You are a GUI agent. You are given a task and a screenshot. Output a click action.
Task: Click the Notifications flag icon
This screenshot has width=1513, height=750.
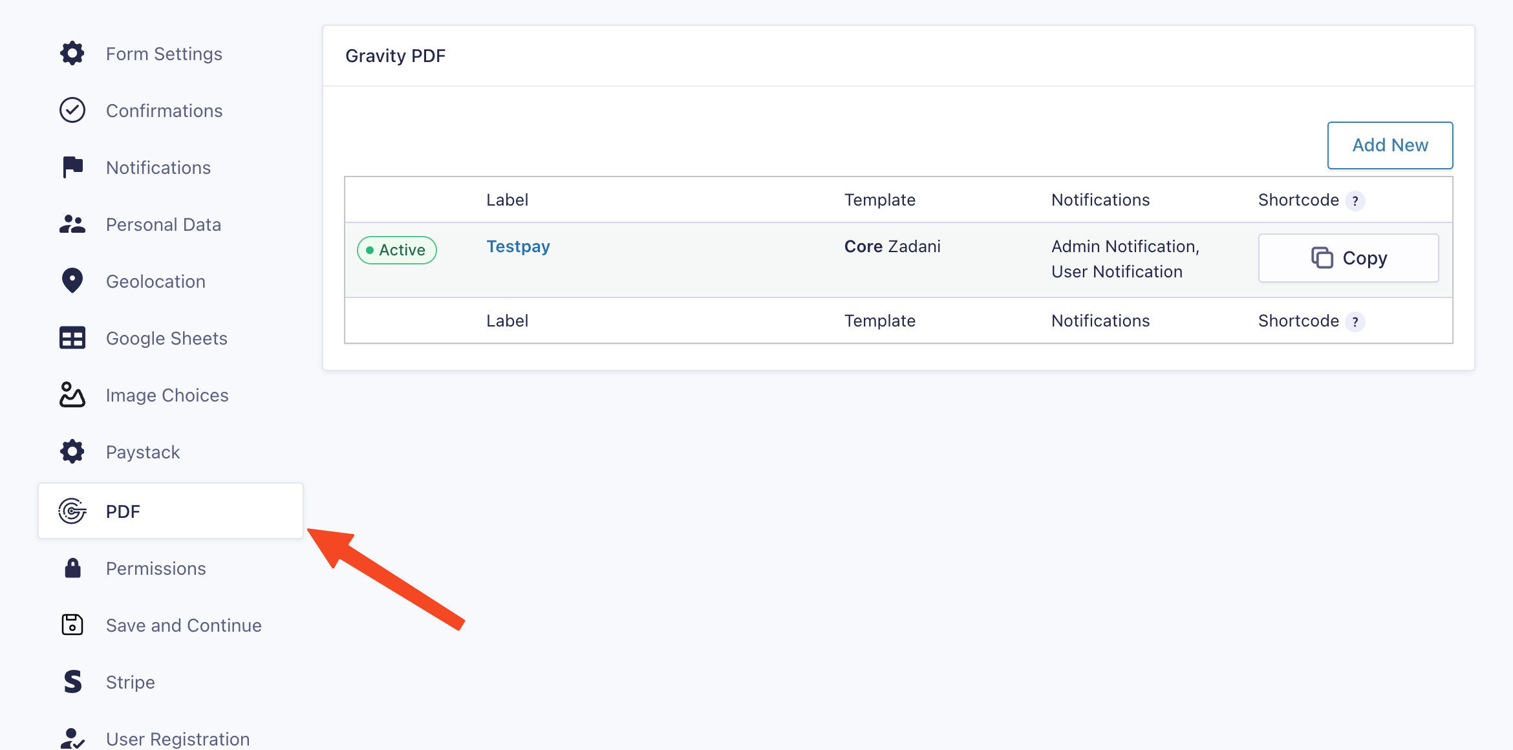pos(72,167)
